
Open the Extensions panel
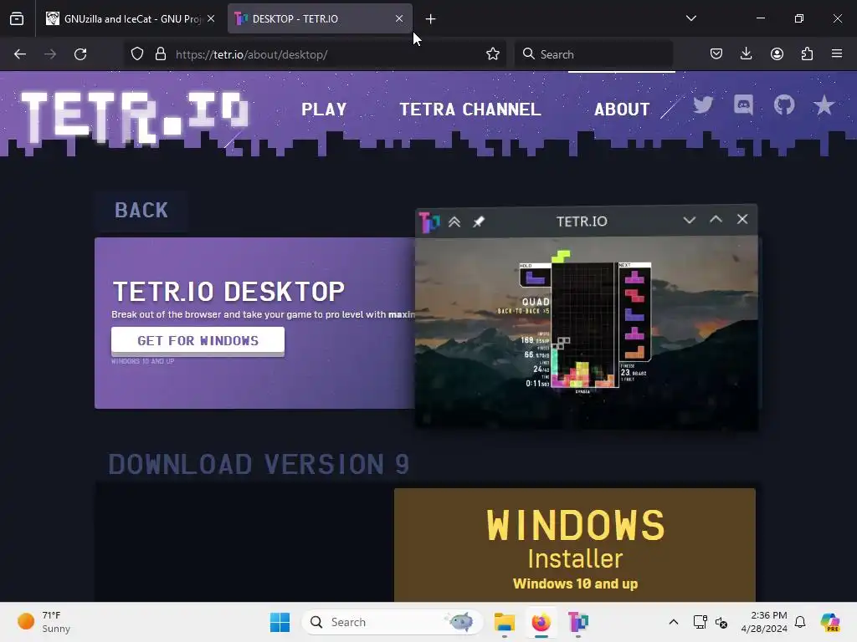click(807, 54)
